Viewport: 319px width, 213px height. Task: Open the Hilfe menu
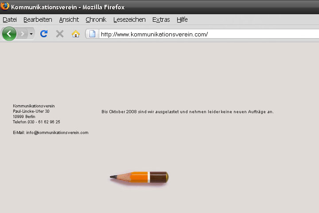pos(182,20)
